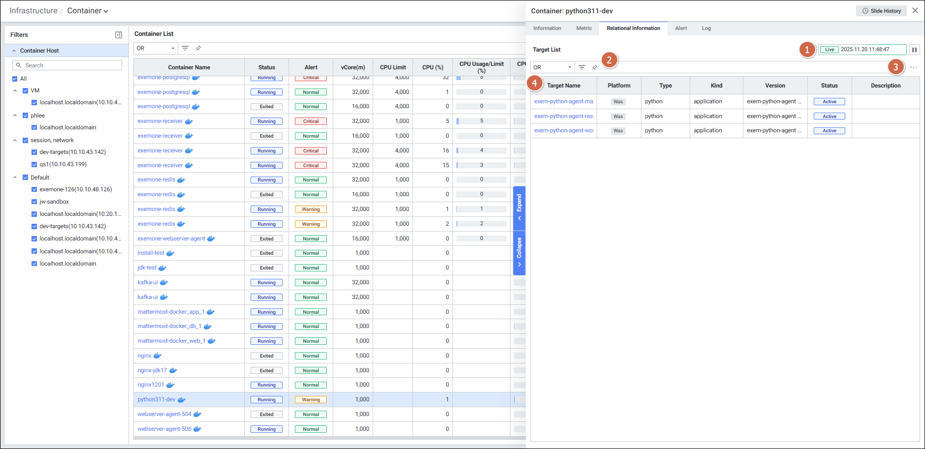Open the Container breadcrumb dropdown
925x449 pixels.
pos(88,11)
